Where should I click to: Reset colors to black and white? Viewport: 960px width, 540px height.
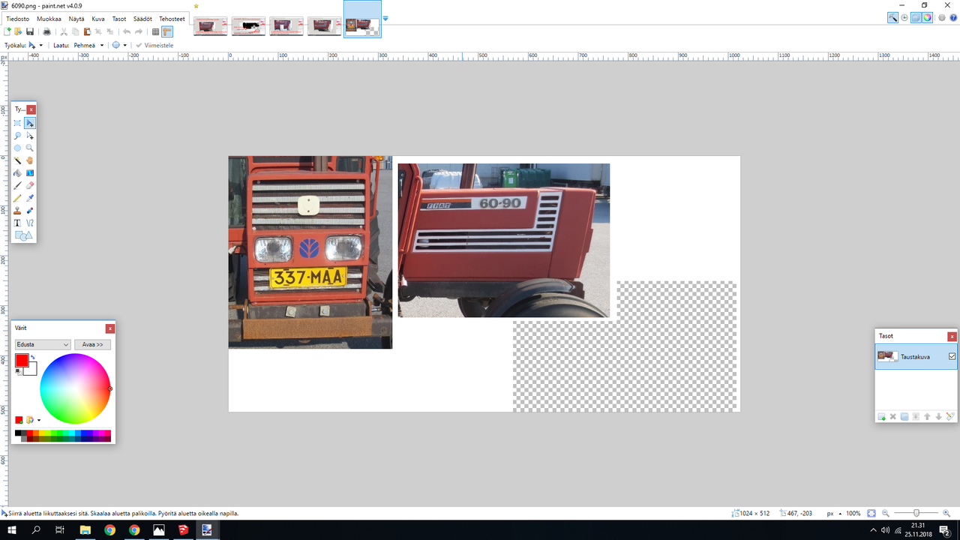[18, 371]
